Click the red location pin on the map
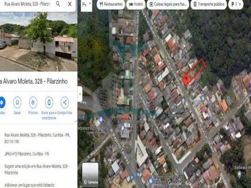Image resolution: width=251 pixels, height=188 pixels. coord(186,78)
